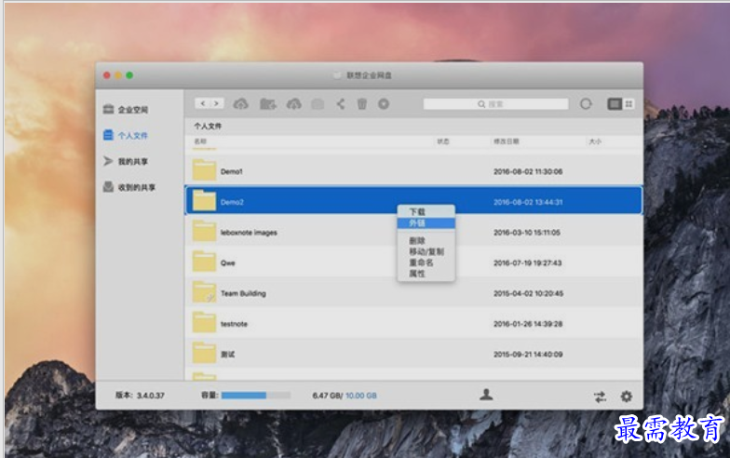The image size is (730, 458).
Task: Go forward with the right arrow button
Action: (x=216, y=103)
